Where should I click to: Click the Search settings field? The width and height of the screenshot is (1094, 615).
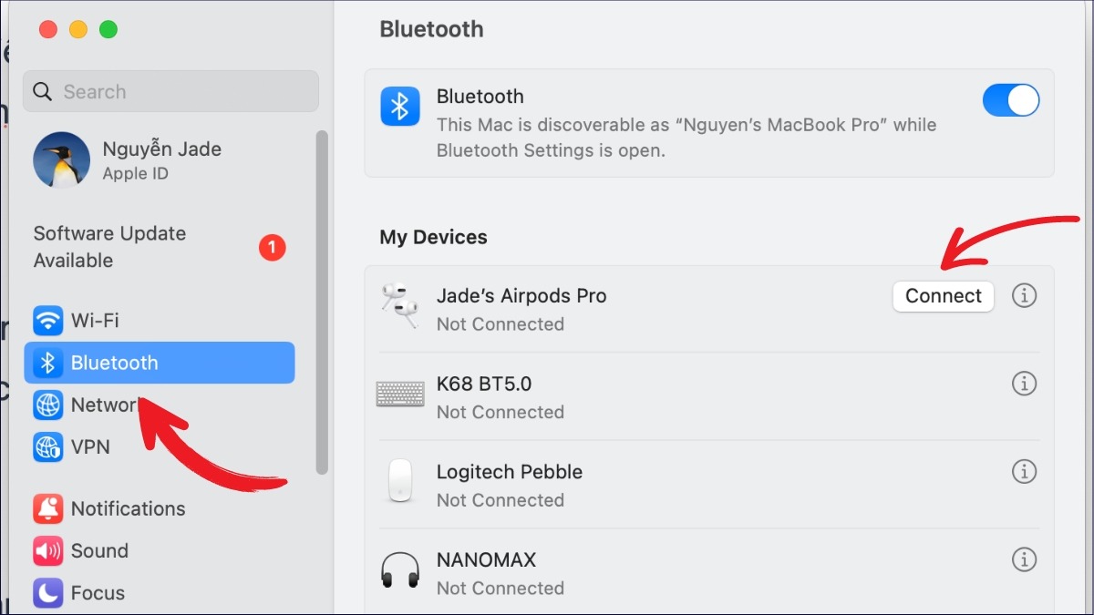(x=170, y=92)
